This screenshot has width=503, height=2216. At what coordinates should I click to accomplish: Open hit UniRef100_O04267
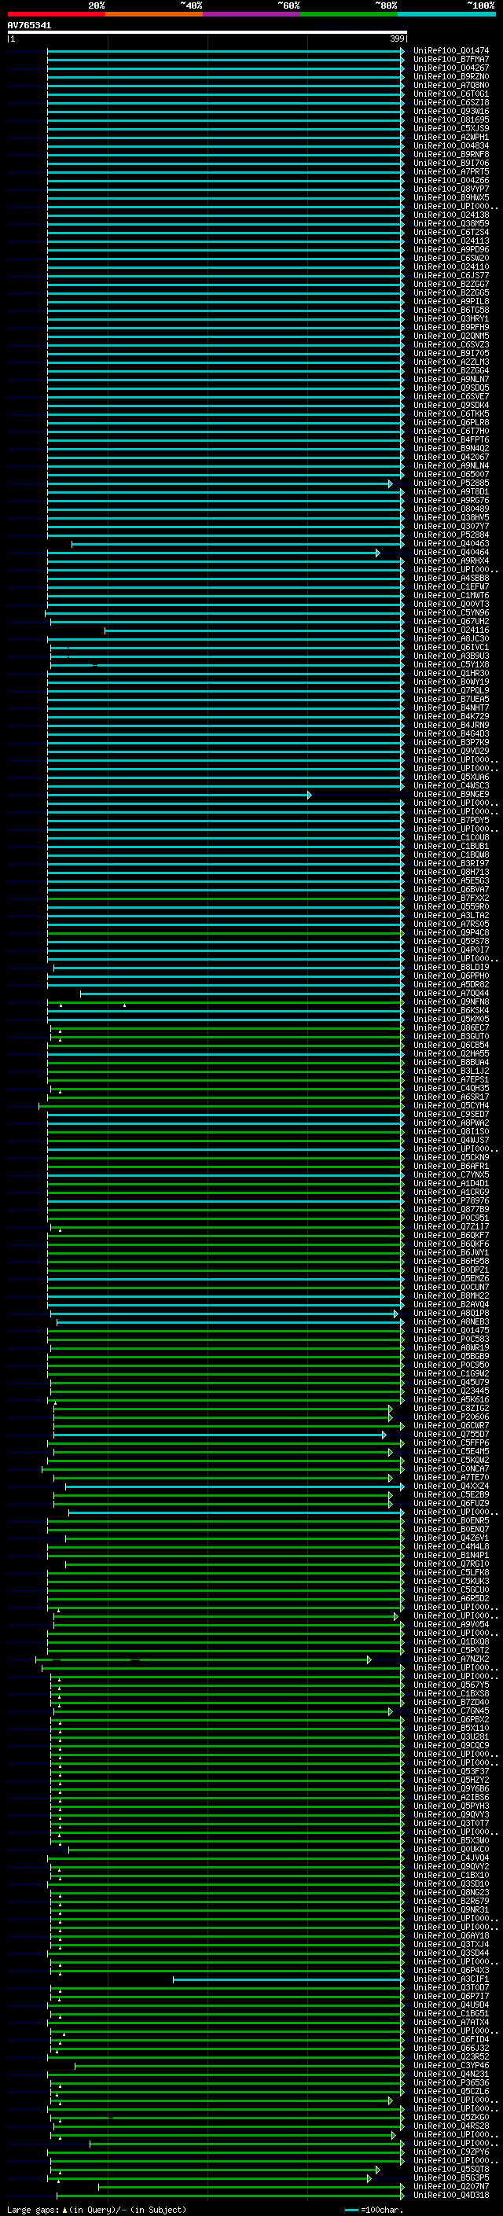pyautogui.click(x=451, y=69)
